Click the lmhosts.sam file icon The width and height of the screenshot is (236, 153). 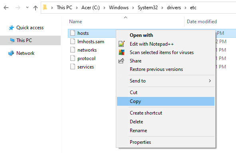(73, 41)
